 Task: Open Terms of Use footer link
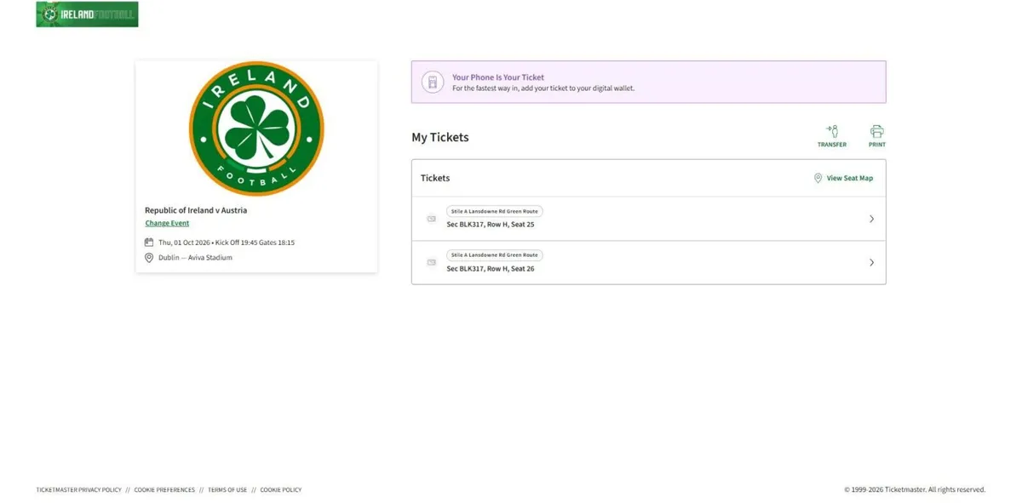click(227, 490)
